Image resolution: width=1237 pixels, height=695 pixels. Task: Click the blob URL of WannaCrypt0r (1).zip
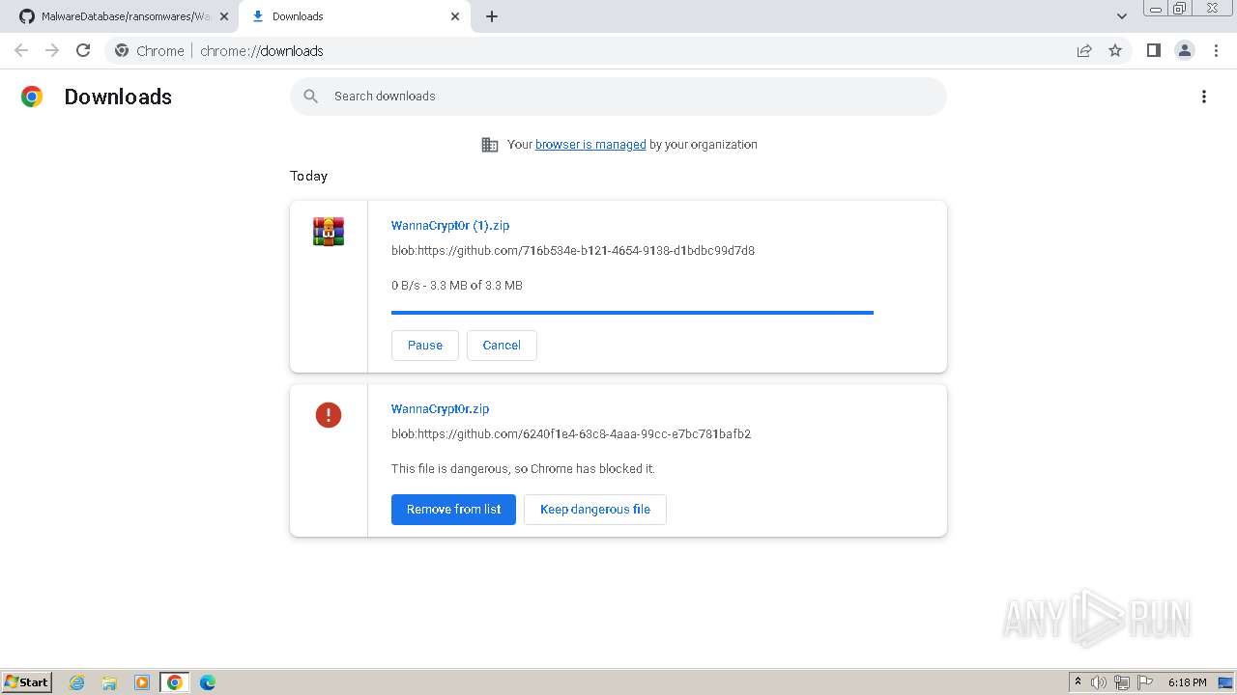pyautogui.click(x=573, y=251)
